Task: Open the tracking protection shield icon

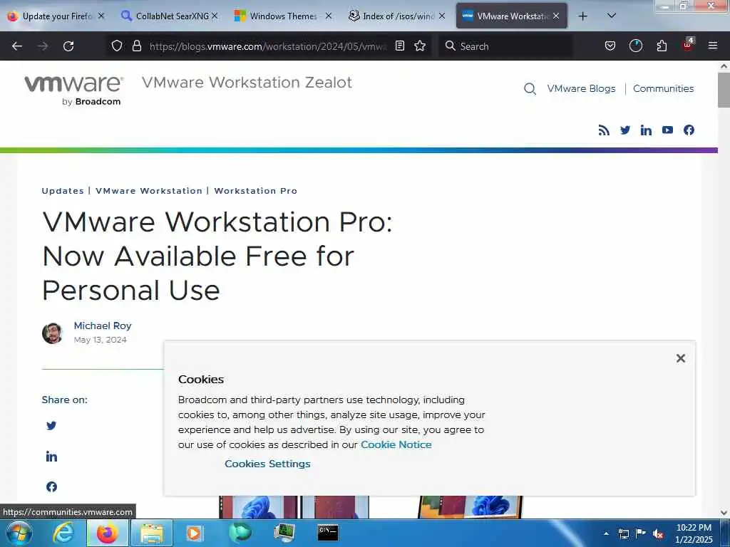Action: click(x=117, y=46)
